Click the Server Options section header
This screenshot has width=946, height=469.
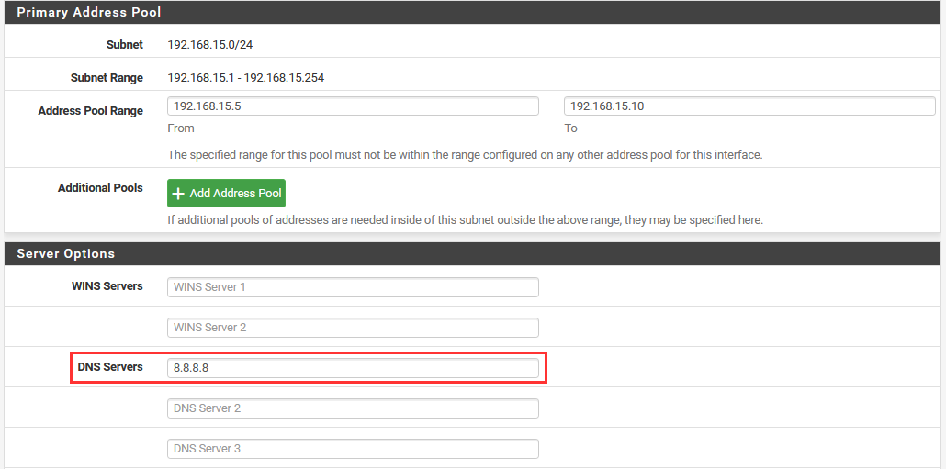(65, 253)
